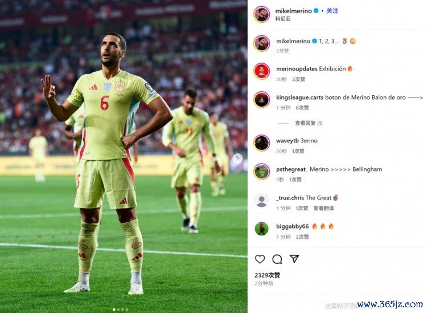Open psthegreat_ profile avatar
Screen dimensions: 427x313
(262, 172)
